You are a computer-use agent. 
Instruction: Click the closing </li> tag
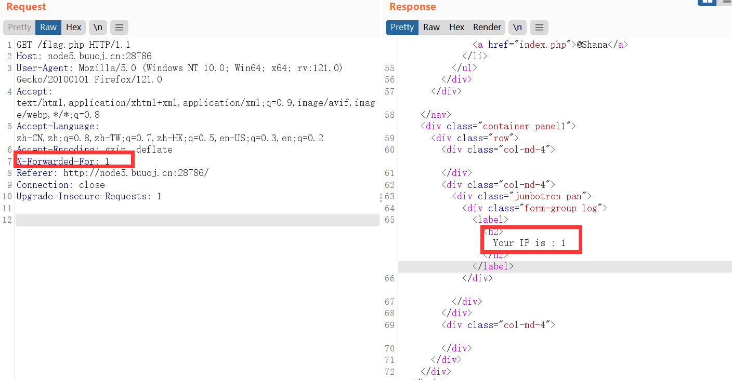(475, 56)
